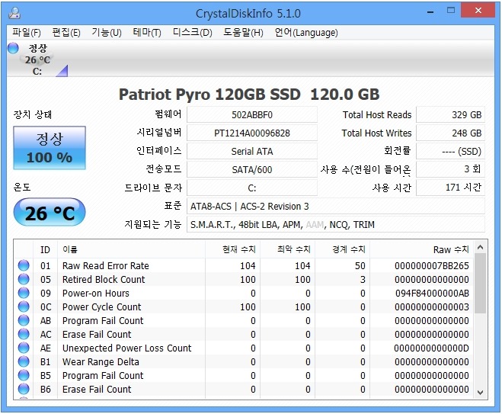Click the supported features field with S.M.A.R.T.
This screenshot has width=502, height=414.
pyautogui.click(x=336, y=224)
